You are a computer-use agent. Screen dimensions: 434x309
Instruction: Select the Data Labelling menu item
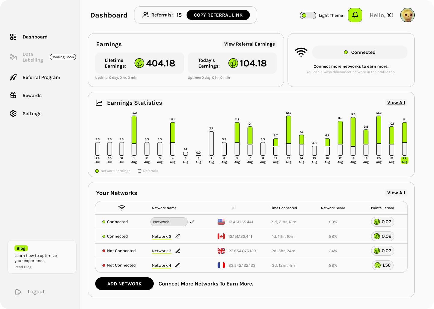pyautogui.click(x=33, y=57)
